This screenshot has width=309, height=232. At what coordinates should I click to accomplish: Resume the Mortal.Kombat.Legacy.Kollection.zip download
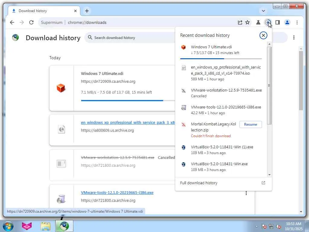pyautogui.click(x=250, y=124)
